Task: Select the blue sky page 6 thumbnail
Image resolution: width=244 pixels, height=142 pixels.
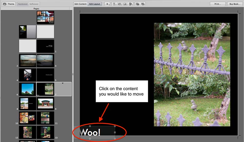Action: click(27, 89)
